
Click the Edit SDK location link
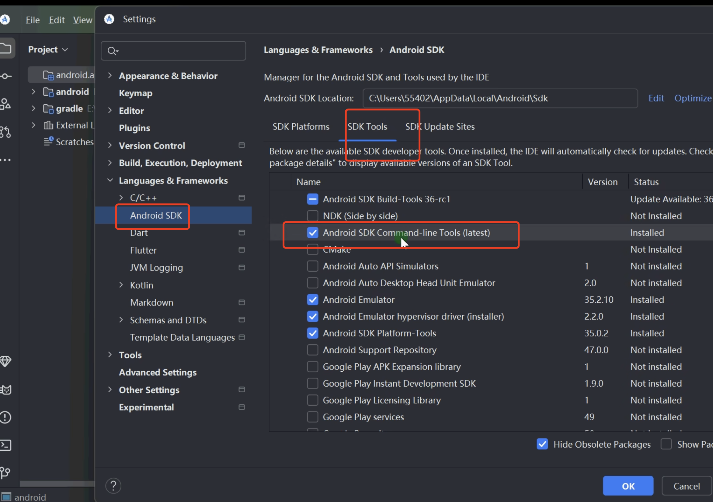656,98
